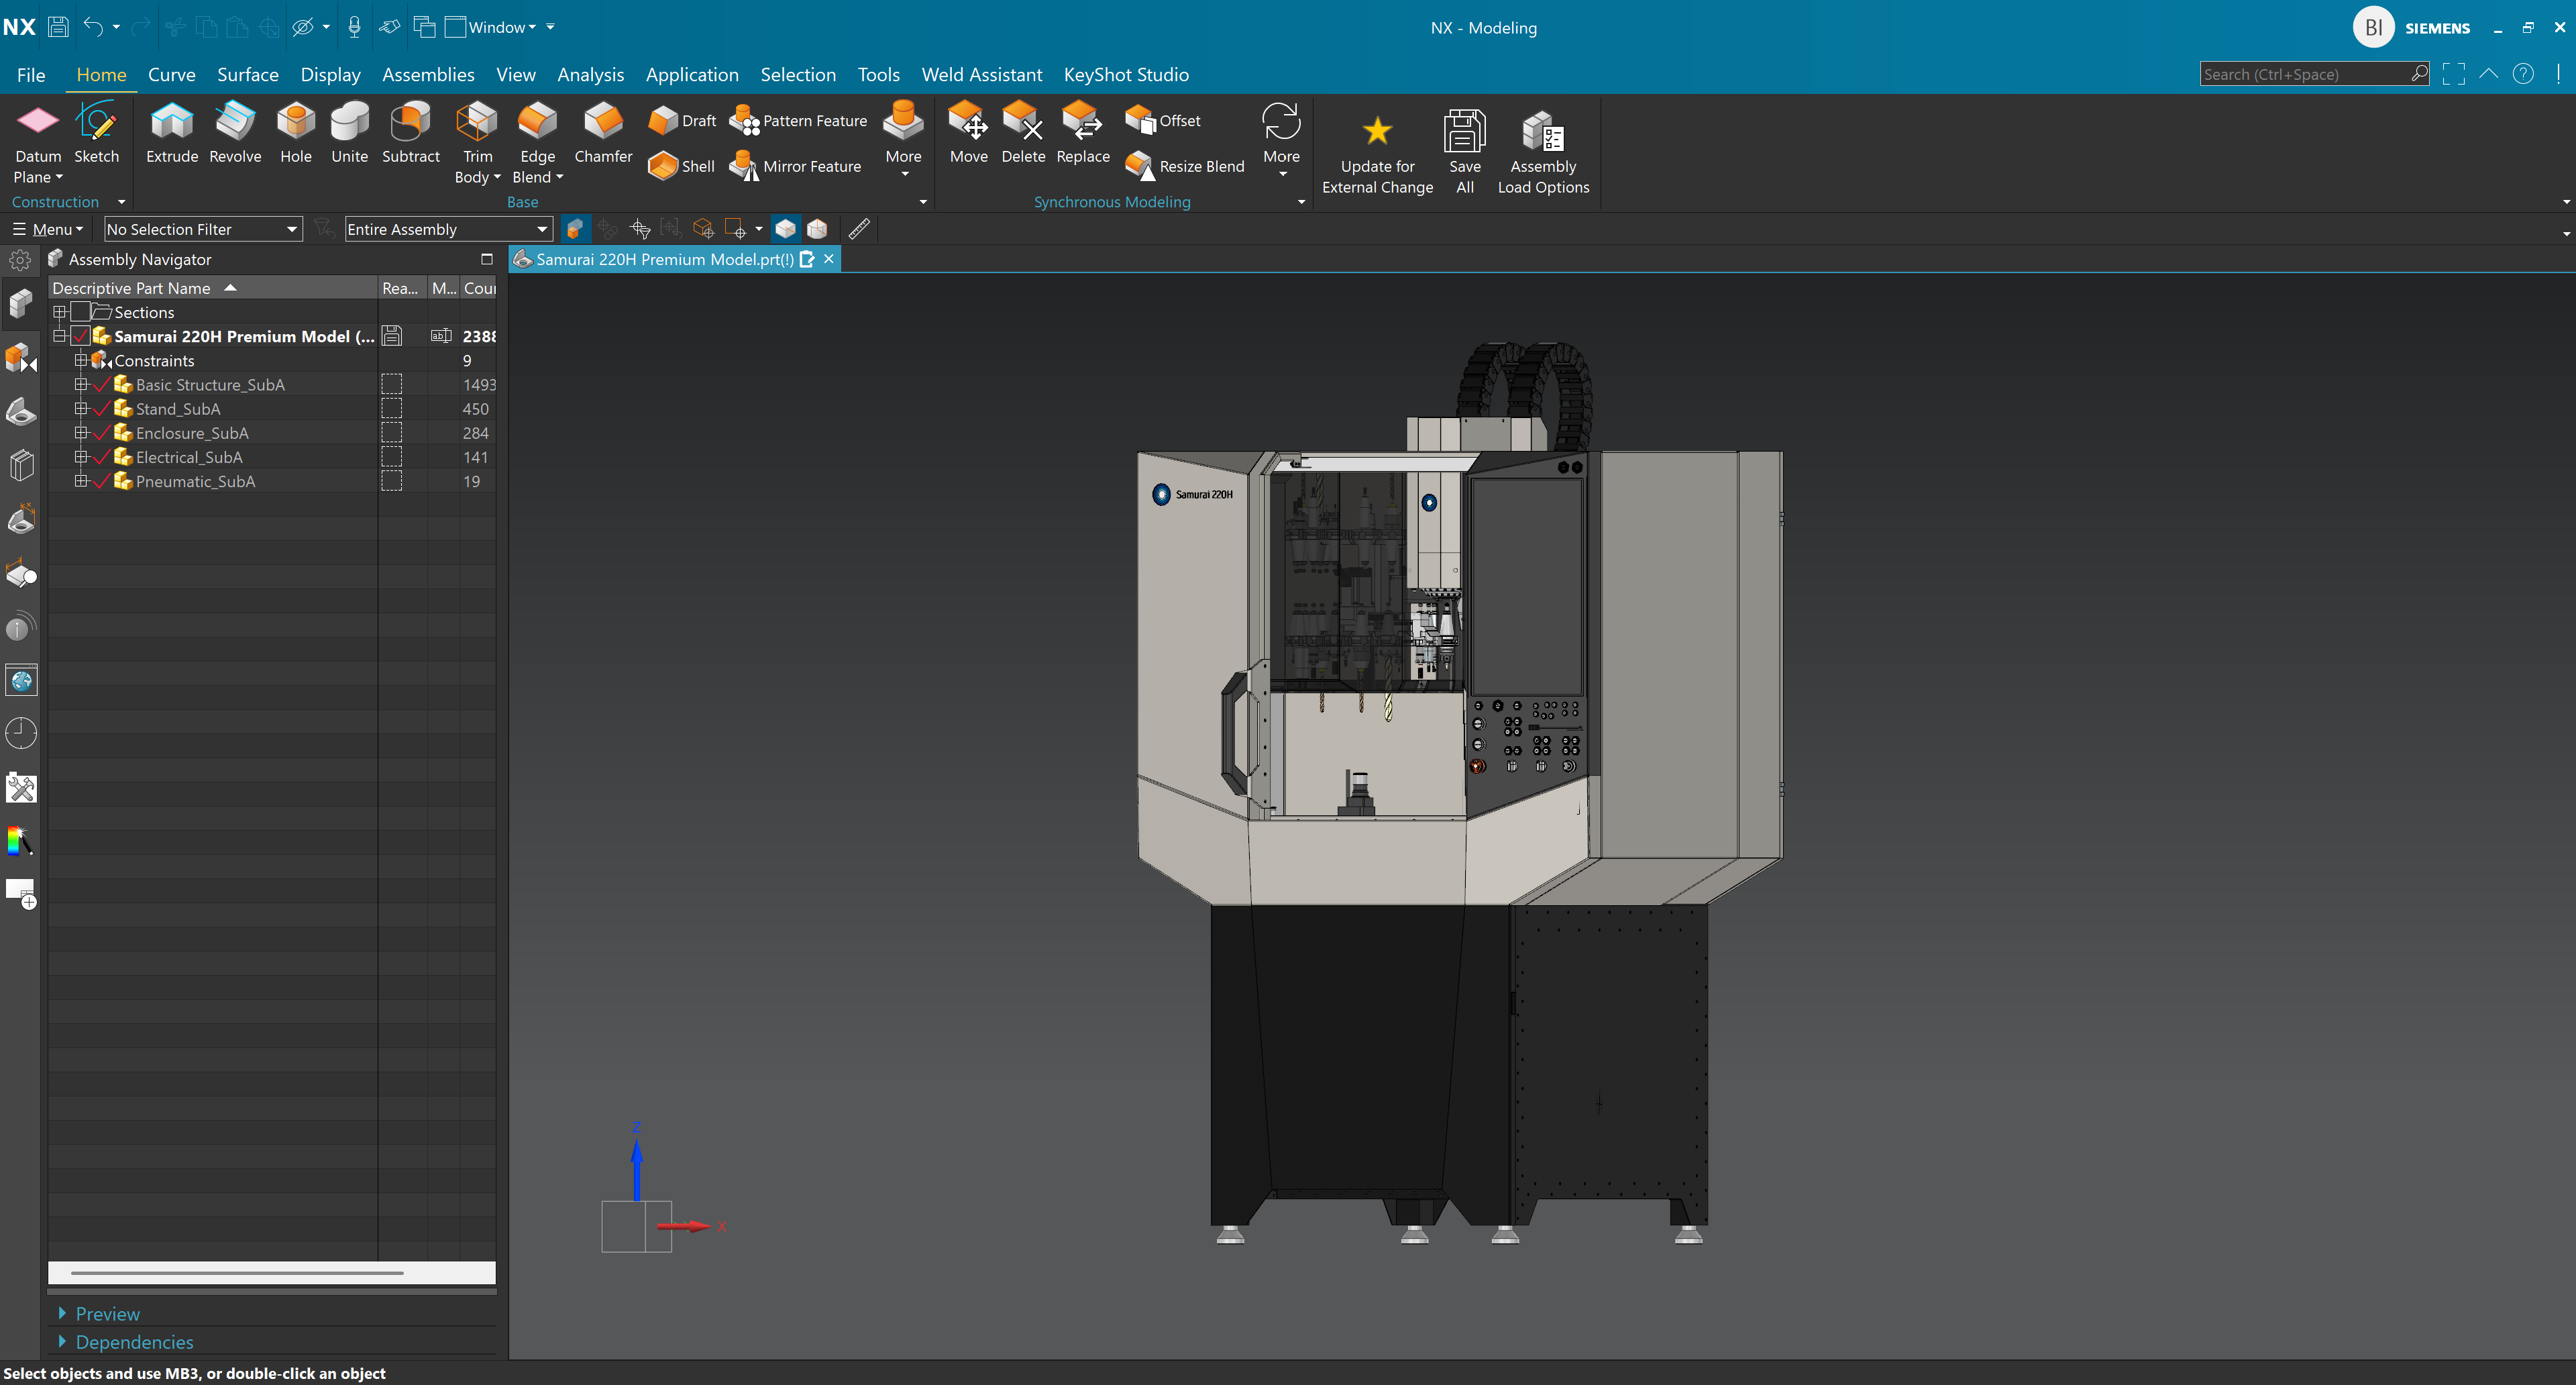Image resolution: width=2576 pixels, height=1385 pixels.
Task: Click the Move Face tool
Action: (x=968, y=131)
